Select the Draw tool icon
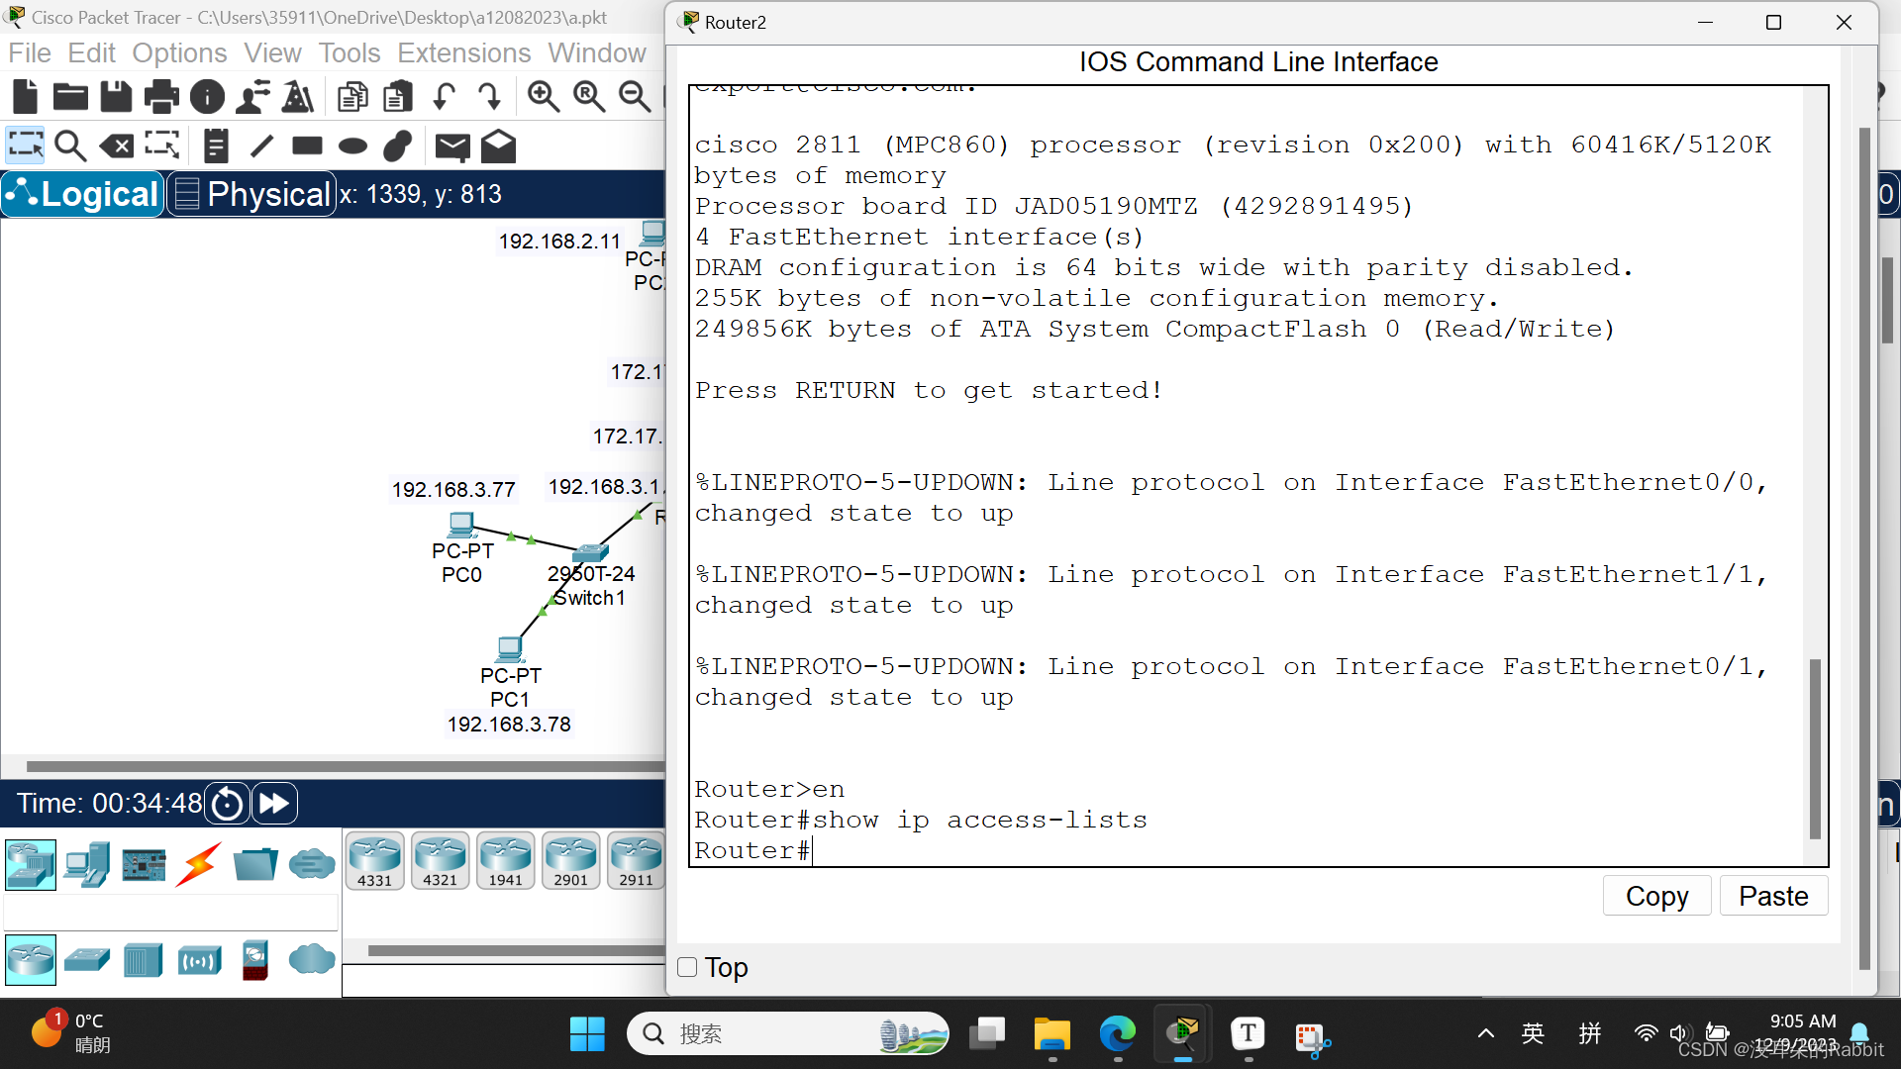 (x=259, y=145)
